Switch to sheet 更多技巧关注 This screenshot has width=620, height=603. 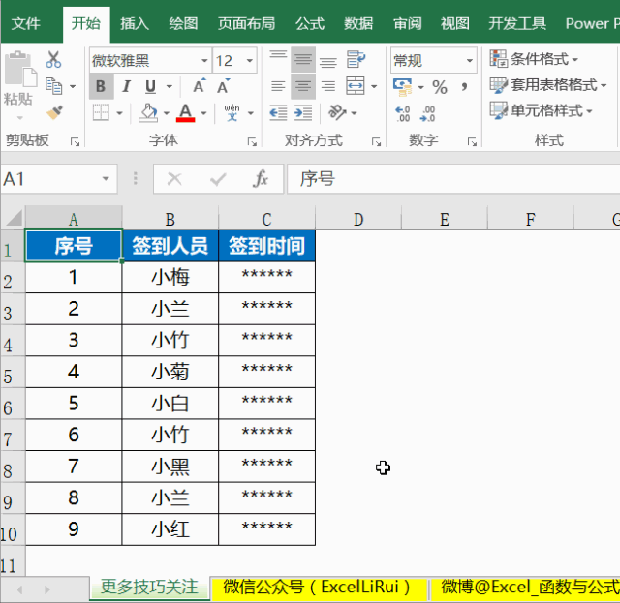pos(149,588)
